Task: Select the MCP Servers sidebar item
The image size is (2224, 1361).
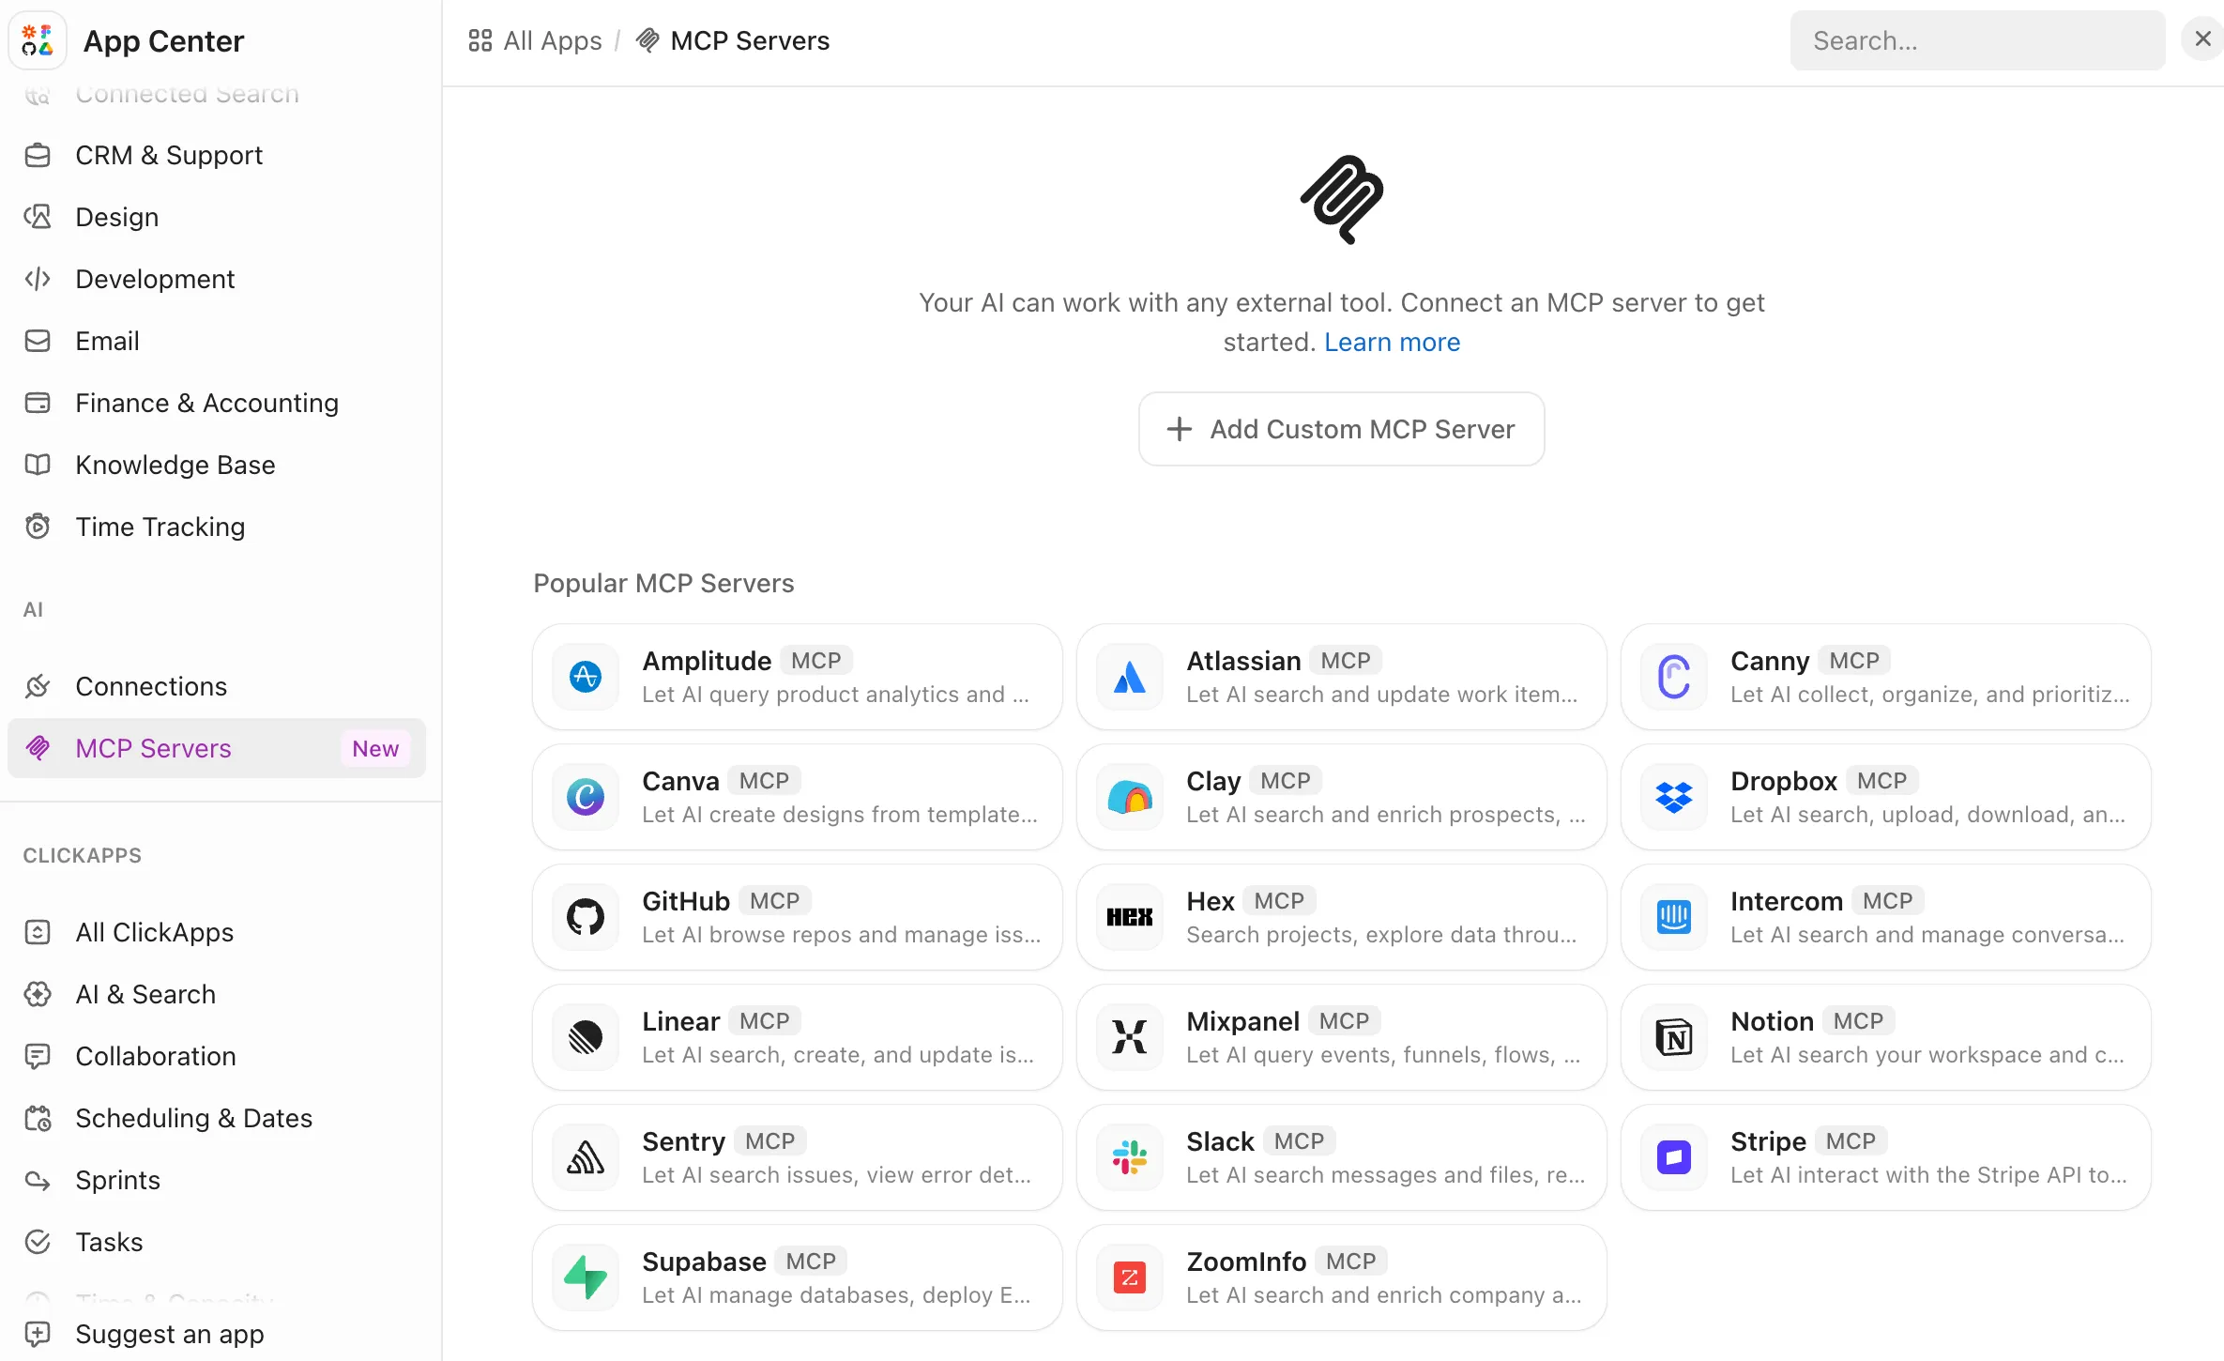Action: tap(217, 748)
